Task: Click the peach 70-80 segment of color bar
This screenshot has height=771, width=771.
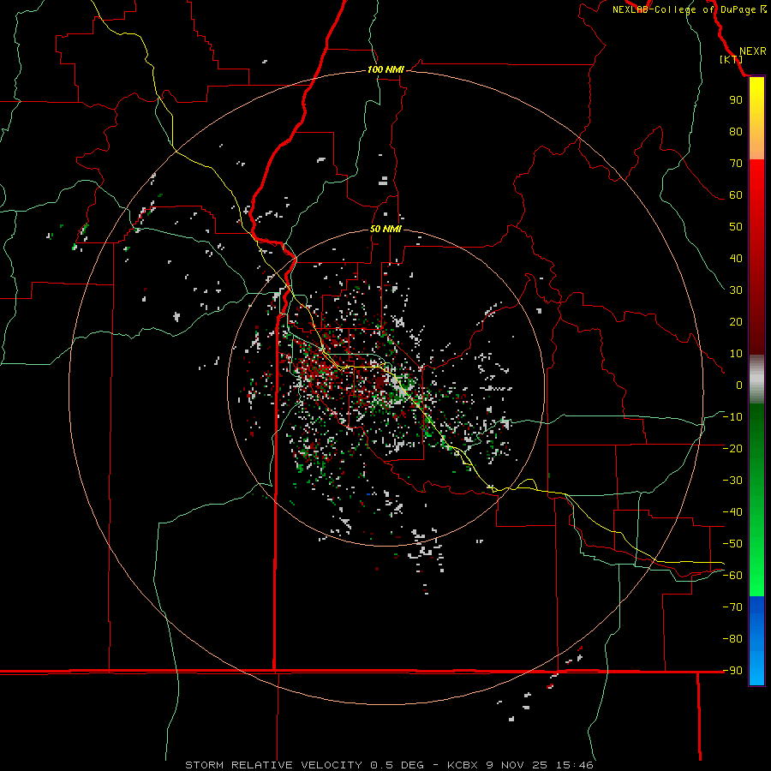Action: [x=756, y=146]
